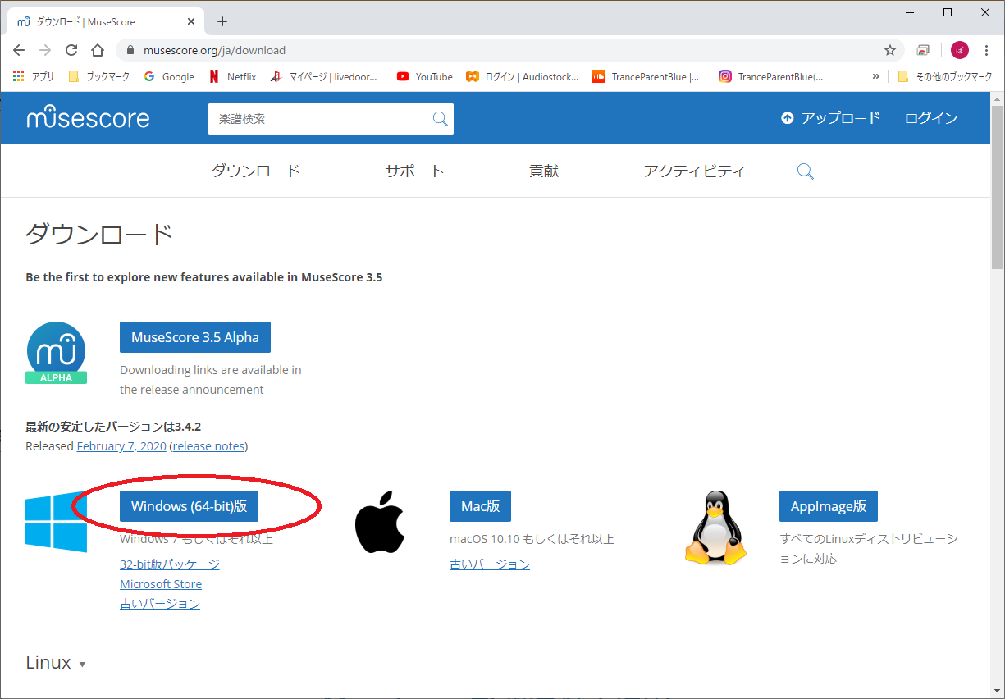The image size is (1005, 699).
Task: Open the Audiostock login bookmark
Action: point(523,76)
